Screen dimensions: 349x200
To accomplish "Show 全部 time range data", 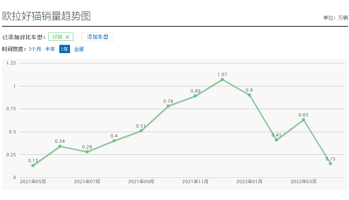I will (79, 49).
